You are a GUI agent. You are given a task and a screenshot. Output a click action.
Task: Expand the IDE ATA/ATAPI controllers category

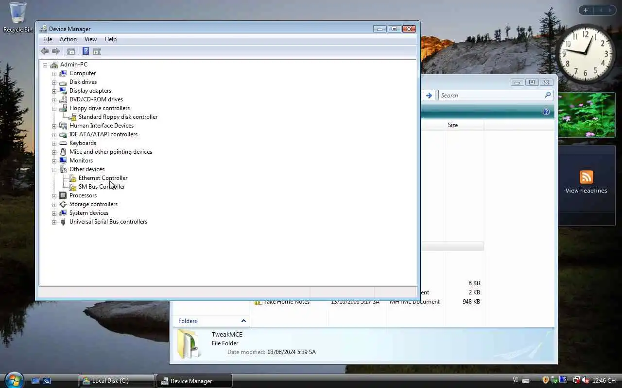click(x=54, y=135)
